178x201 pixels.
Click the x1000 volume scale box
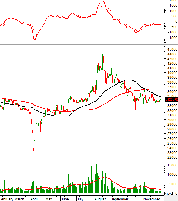168,193
